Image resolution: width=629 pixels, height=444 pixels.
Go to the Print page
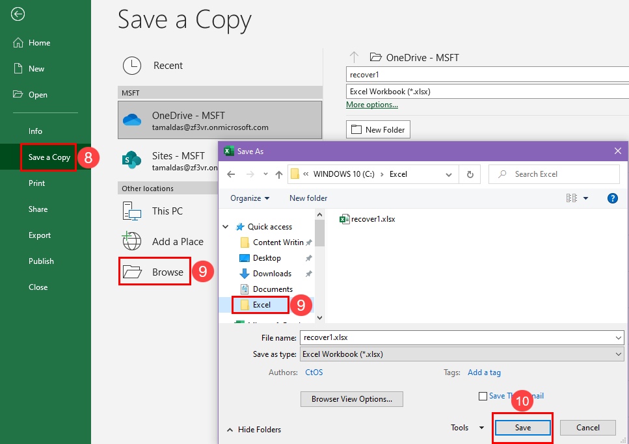point(36,183)
